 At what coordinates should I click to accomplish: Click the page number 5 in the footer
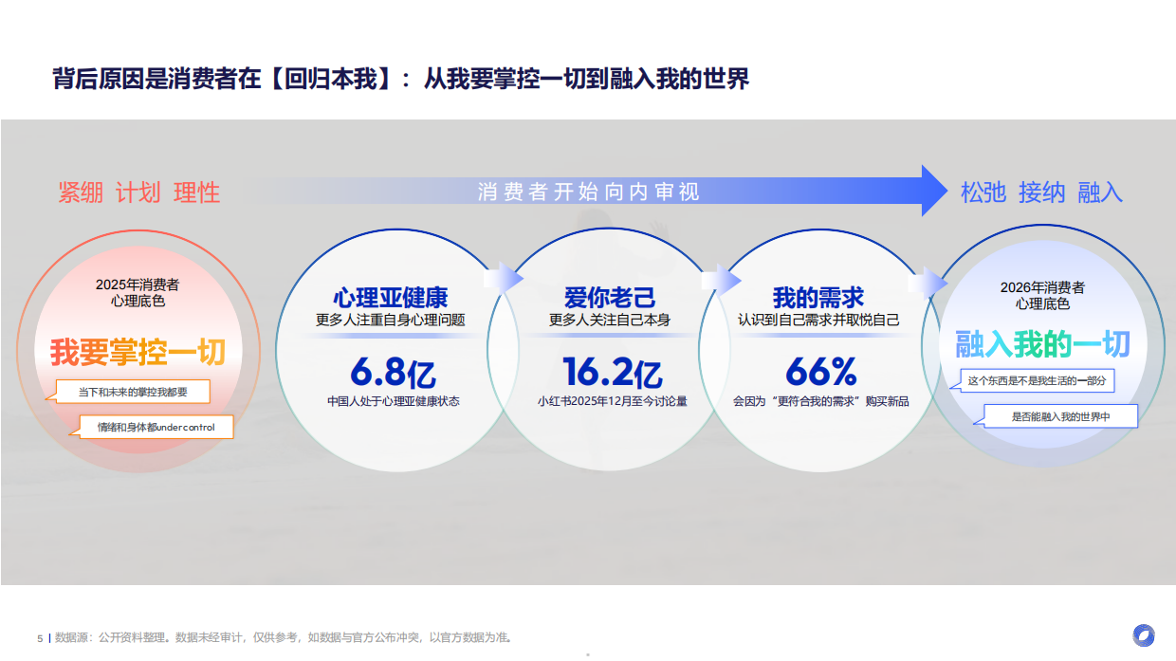point(40,637)
